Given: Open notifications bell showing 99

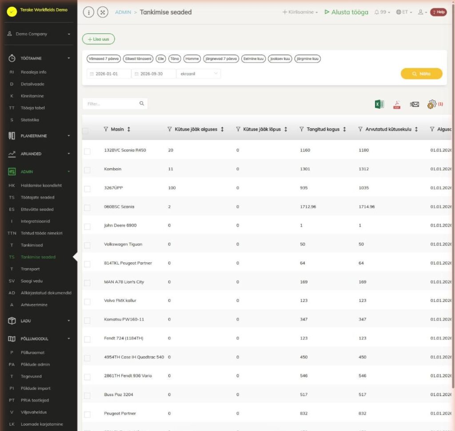Looking at the screenshot, I should tap(382, 12).
